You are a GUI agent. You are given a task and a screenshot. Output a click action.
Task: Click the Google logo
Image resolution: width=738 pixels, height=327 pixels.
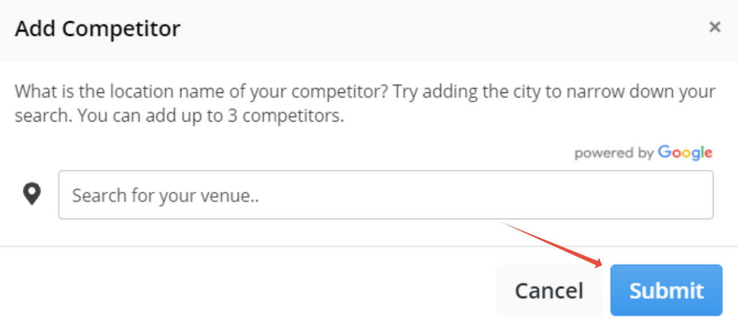[685, 153]
